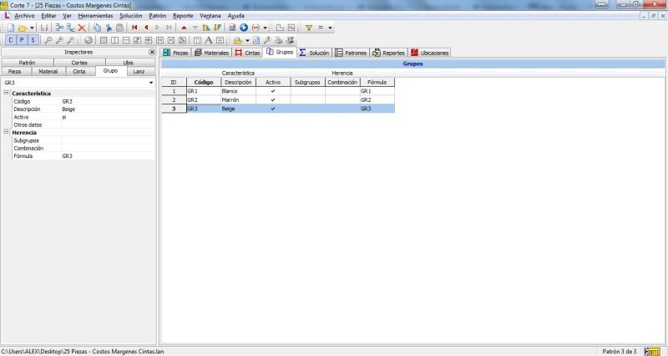This screenshot has width=668, height=356.
Task: Click the large letter A text icon
Action: click(x=208, y=40)
